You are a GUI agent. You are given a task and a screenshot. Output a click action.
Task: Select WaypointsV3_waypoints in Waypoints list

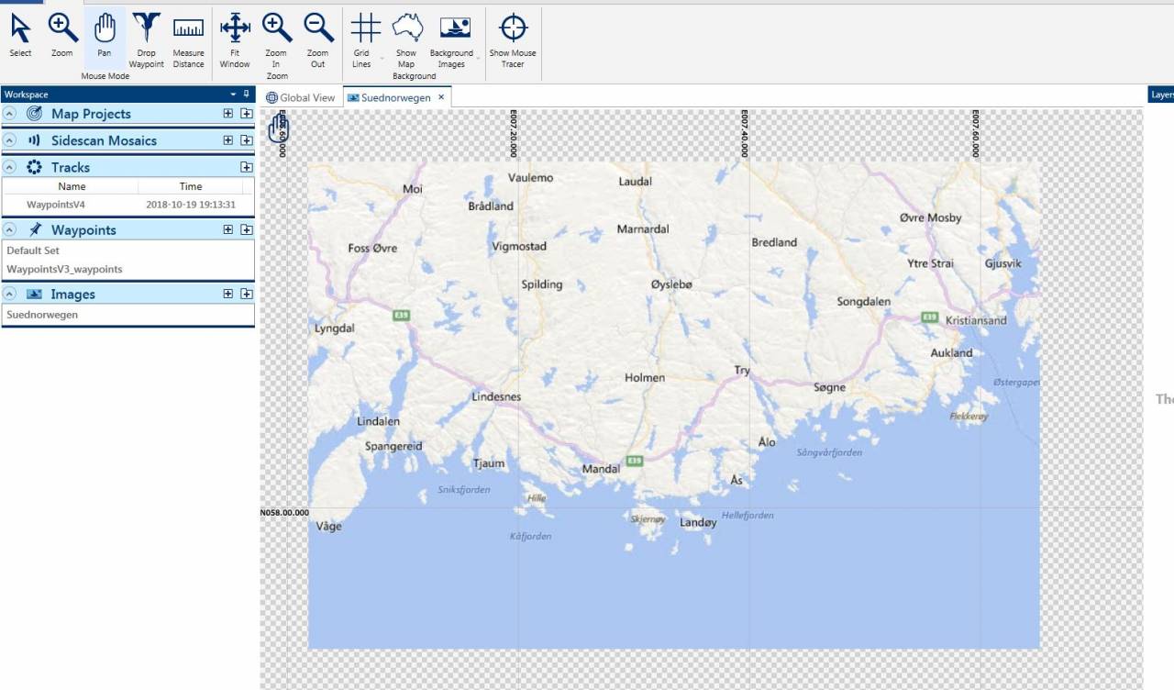tap(64, 270)
